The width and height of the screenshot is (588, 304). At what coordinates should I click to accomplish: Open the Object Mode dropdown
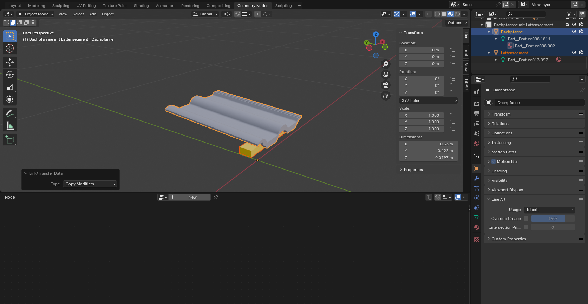(x=35, y=14)
